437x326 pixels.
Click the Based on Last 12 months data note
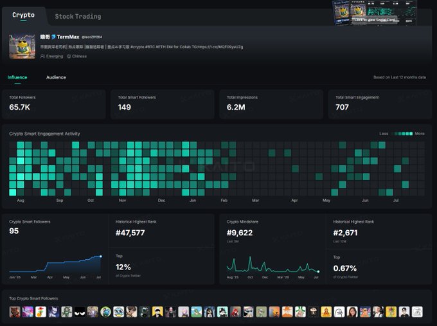coord(400,77)
